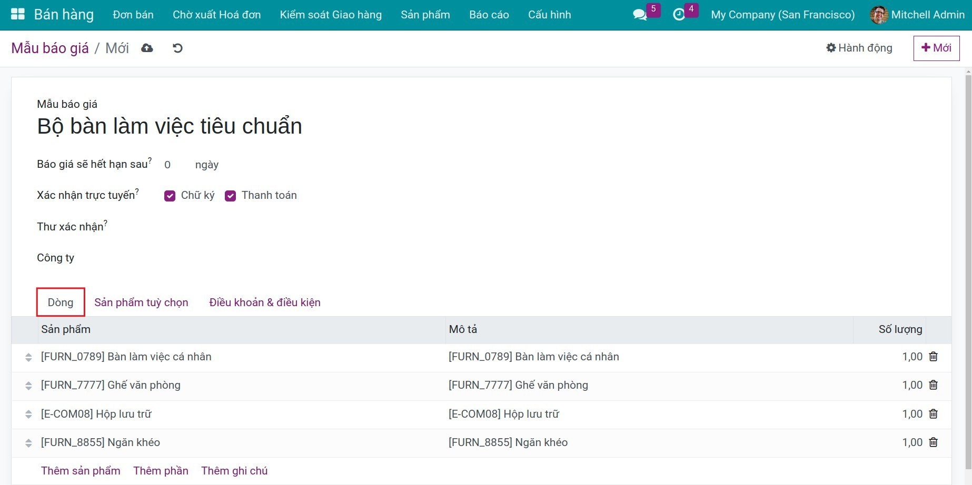Click the expiry days input field
Screen dimensions: 972x485
174,165
